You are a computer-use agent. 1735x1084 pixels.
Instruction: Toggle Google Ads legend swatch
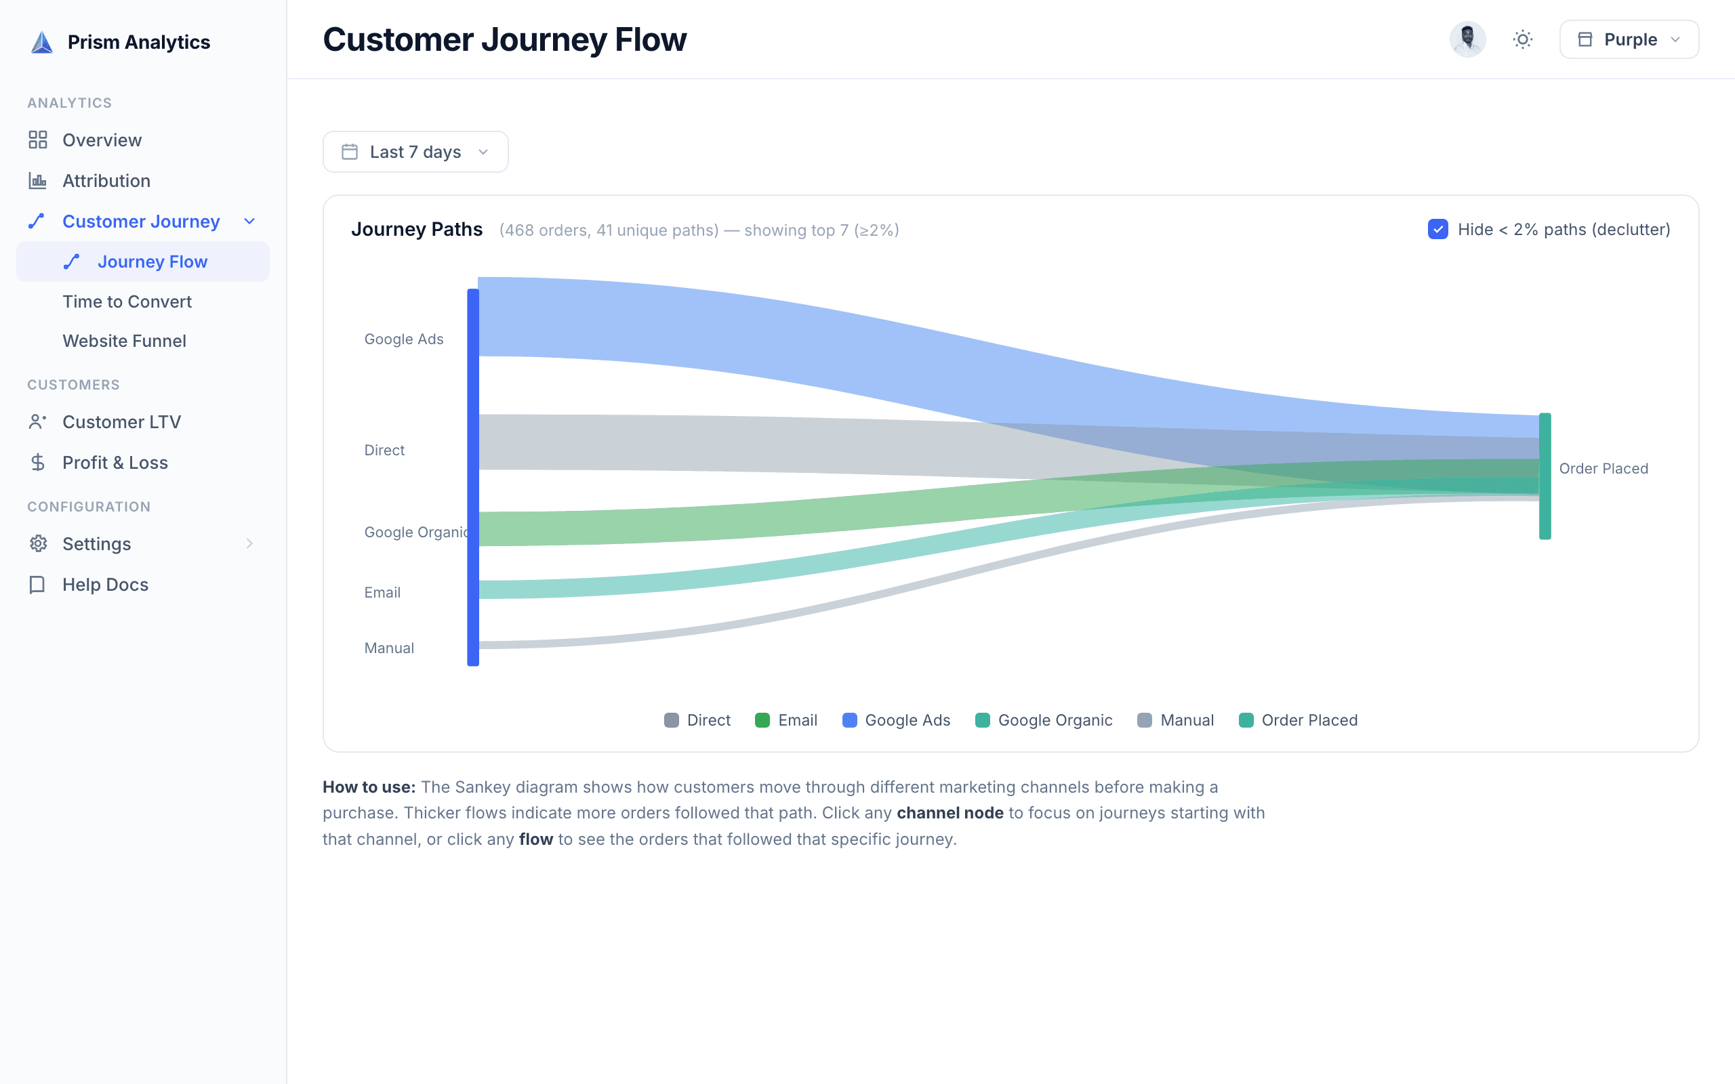(850, 720)
